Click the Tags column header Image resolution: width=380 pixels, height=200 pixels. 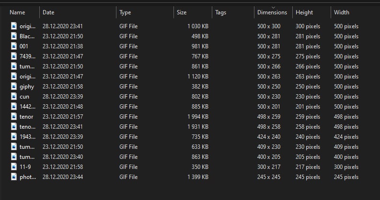tap(221, 12)
